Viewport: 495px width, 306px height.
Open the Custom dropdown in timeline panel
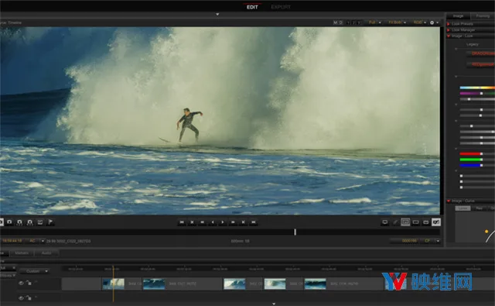coord(34,271)
